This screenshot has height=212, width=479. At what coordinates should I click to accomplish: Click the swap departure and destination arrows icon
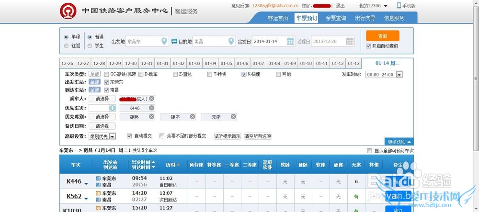tap(174, 41)
